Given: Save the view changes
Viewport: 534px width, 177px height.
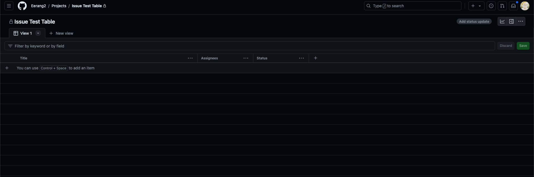Looking at the screenshot, I should pos(523,46).
